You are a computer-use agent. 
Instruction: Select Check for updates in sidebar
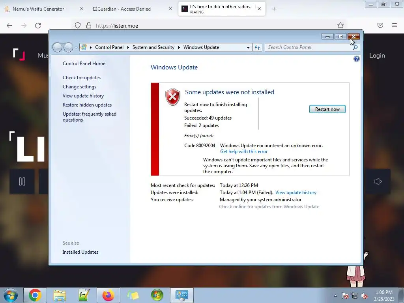pyautogui.click(x=82, y=78)
